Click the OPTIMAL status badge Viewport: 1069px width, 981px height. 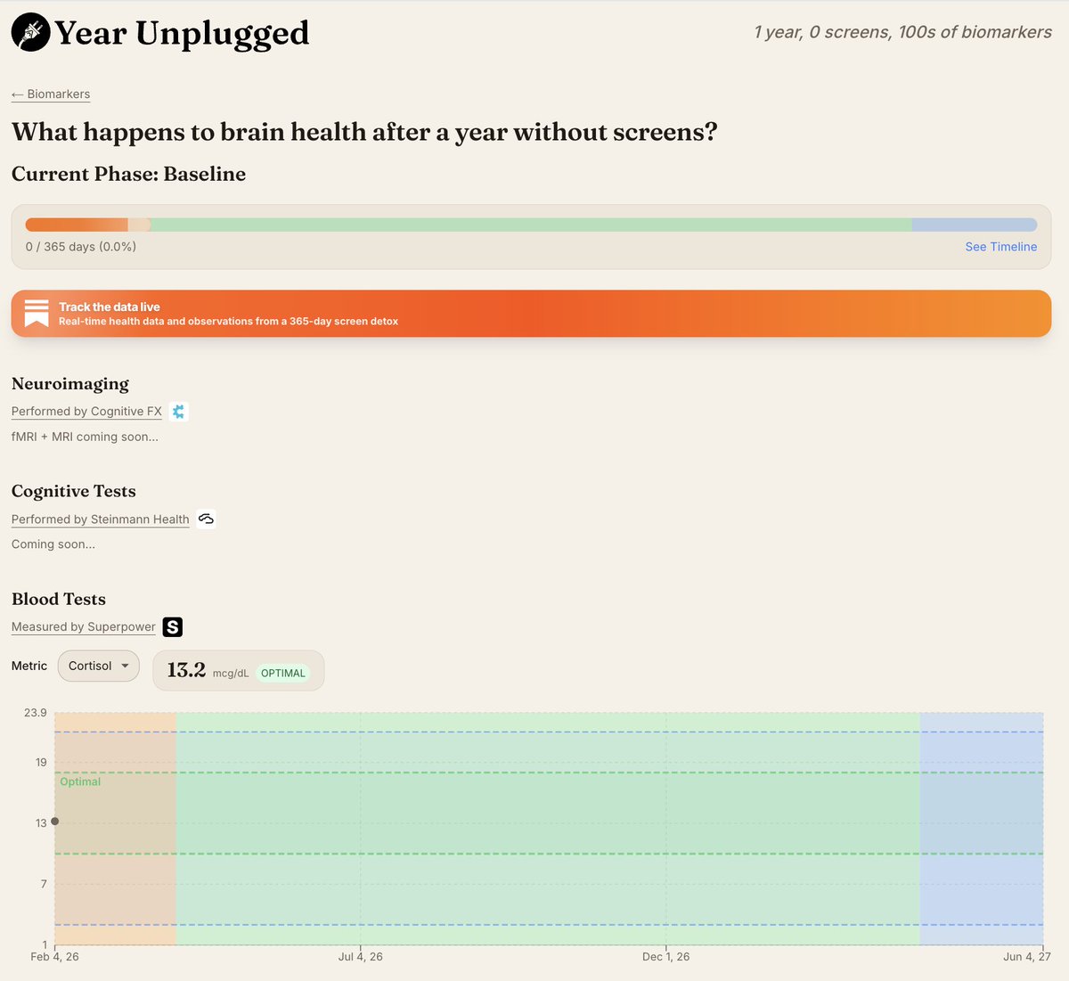(283, 674)
